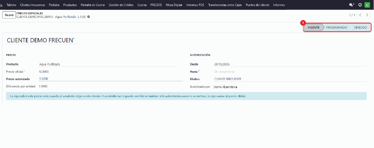Screen dimensions: 374x148
Task: Open the Informes menu
Action: (x=279, y=5)
